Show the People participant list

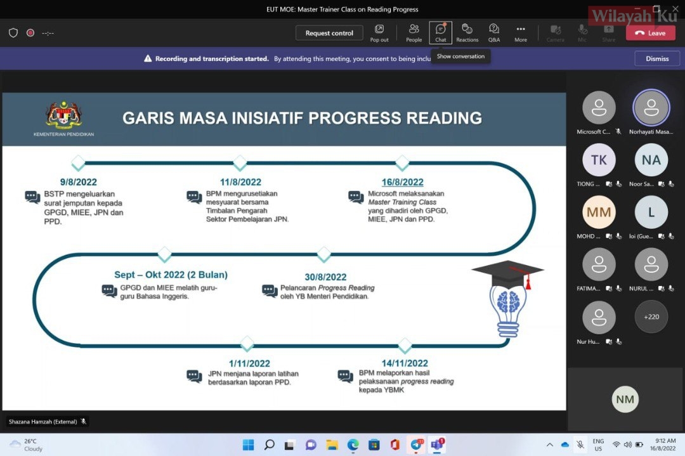click(414, 32)
